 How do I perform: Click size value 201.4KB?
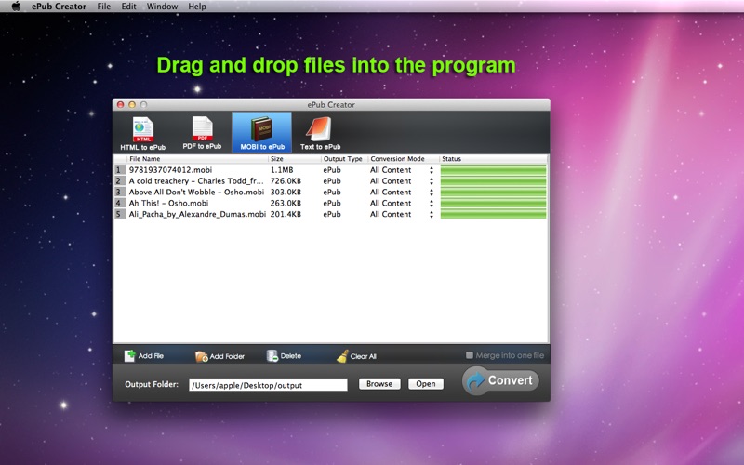click(x=286, y=214)
